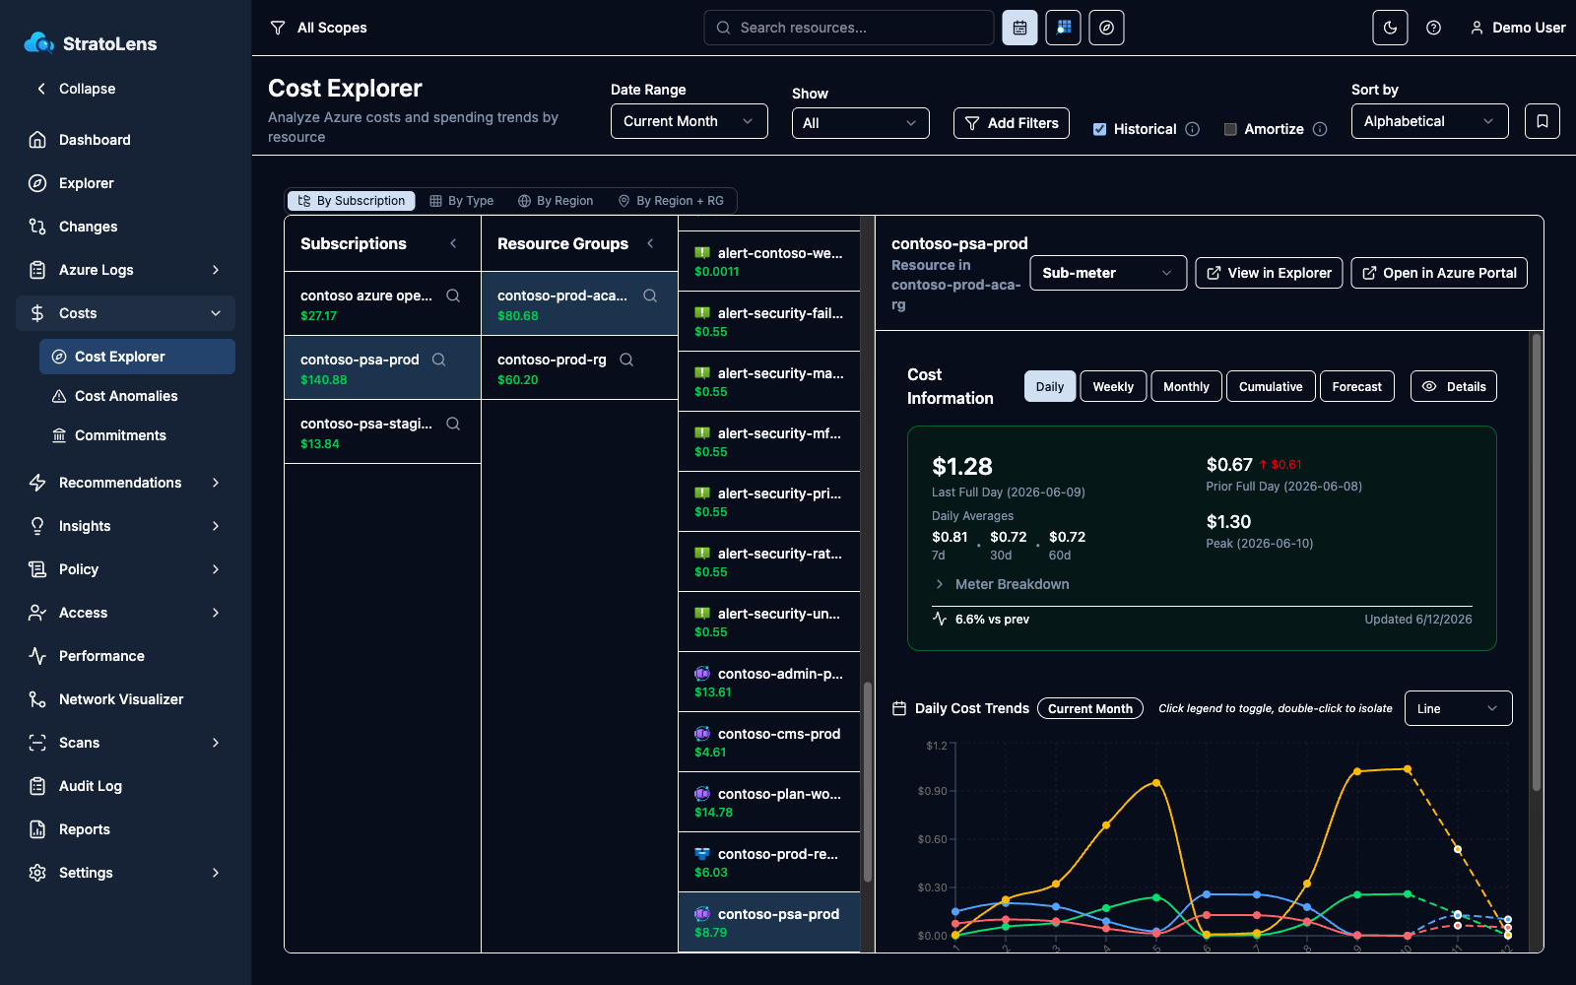Image resolution: width=1576 pixels, height=985 pixels.
Task: Collapse the Costs sidebar section
Action: click(x=125, y=313)
